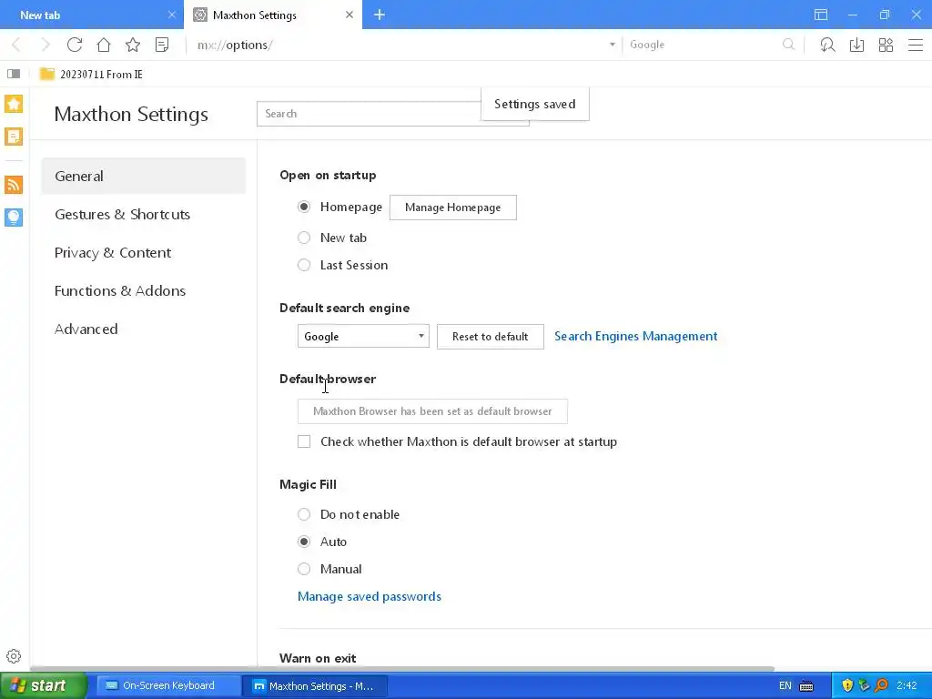Click the magnifier tray icon
The width and height of the screenshot is (932, 699).
point(881,685)
